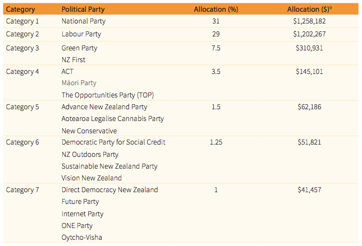362x246 pixels.
Task: Click the NZ First entry
Action: point(74,60)
